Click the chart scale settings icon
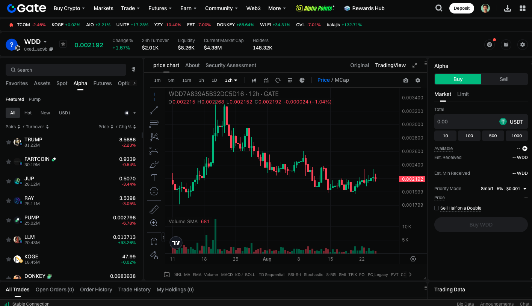The width and height of the screenshot is (532, 306). tap(413, 259)
